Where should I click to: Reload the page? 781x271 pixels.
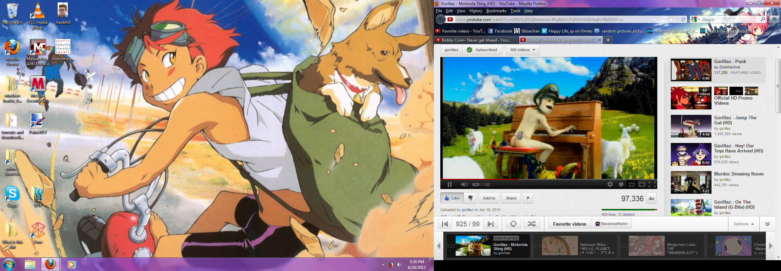(x=683, y=19)
